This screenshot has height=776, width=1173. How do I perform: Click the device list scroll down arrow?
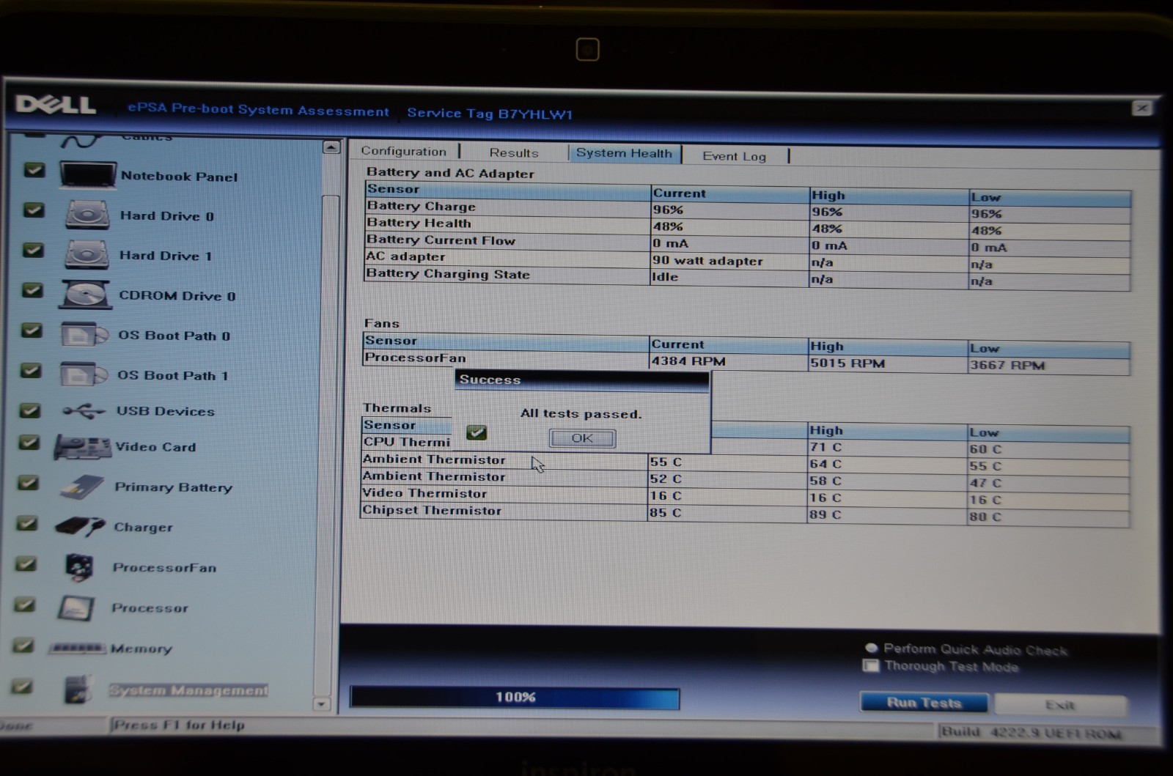322,704
